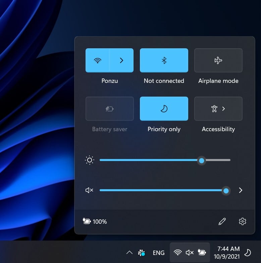Click the taskbar muted speaker icon
This screenshot has height=263, width=261.
190,252
